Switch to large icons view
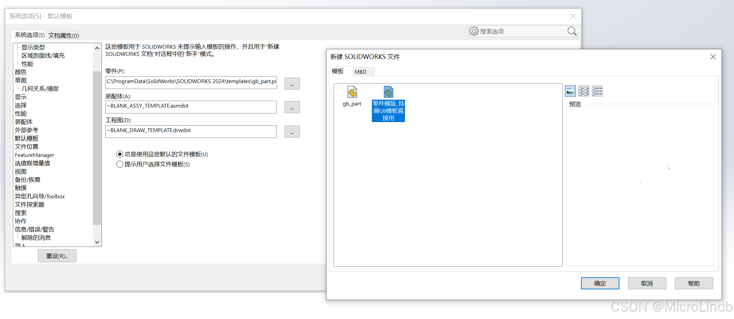The image size is (734, 319). point(570,91)
